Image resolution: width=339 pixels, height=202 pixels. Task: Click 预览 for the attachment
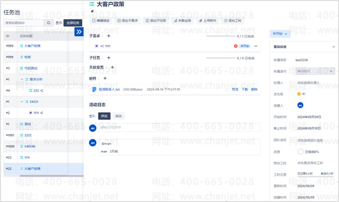(235, 89)
